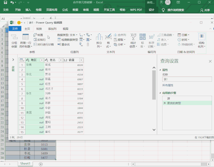This screenshot has width=214, height=167.
Task: Open the Extract text options
Action: [x=120, y=40]
